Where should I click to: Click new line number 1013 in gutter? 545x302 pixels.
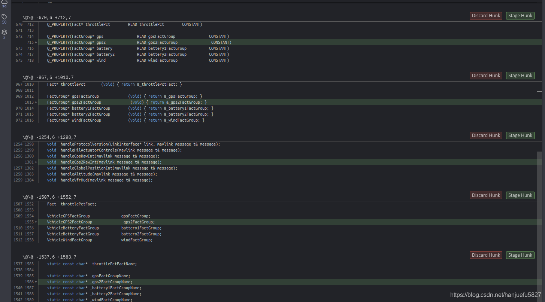(29, 102)
